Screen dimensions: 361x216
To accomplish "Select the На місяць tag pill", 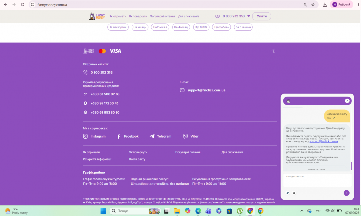I will (x=140, y=27).
